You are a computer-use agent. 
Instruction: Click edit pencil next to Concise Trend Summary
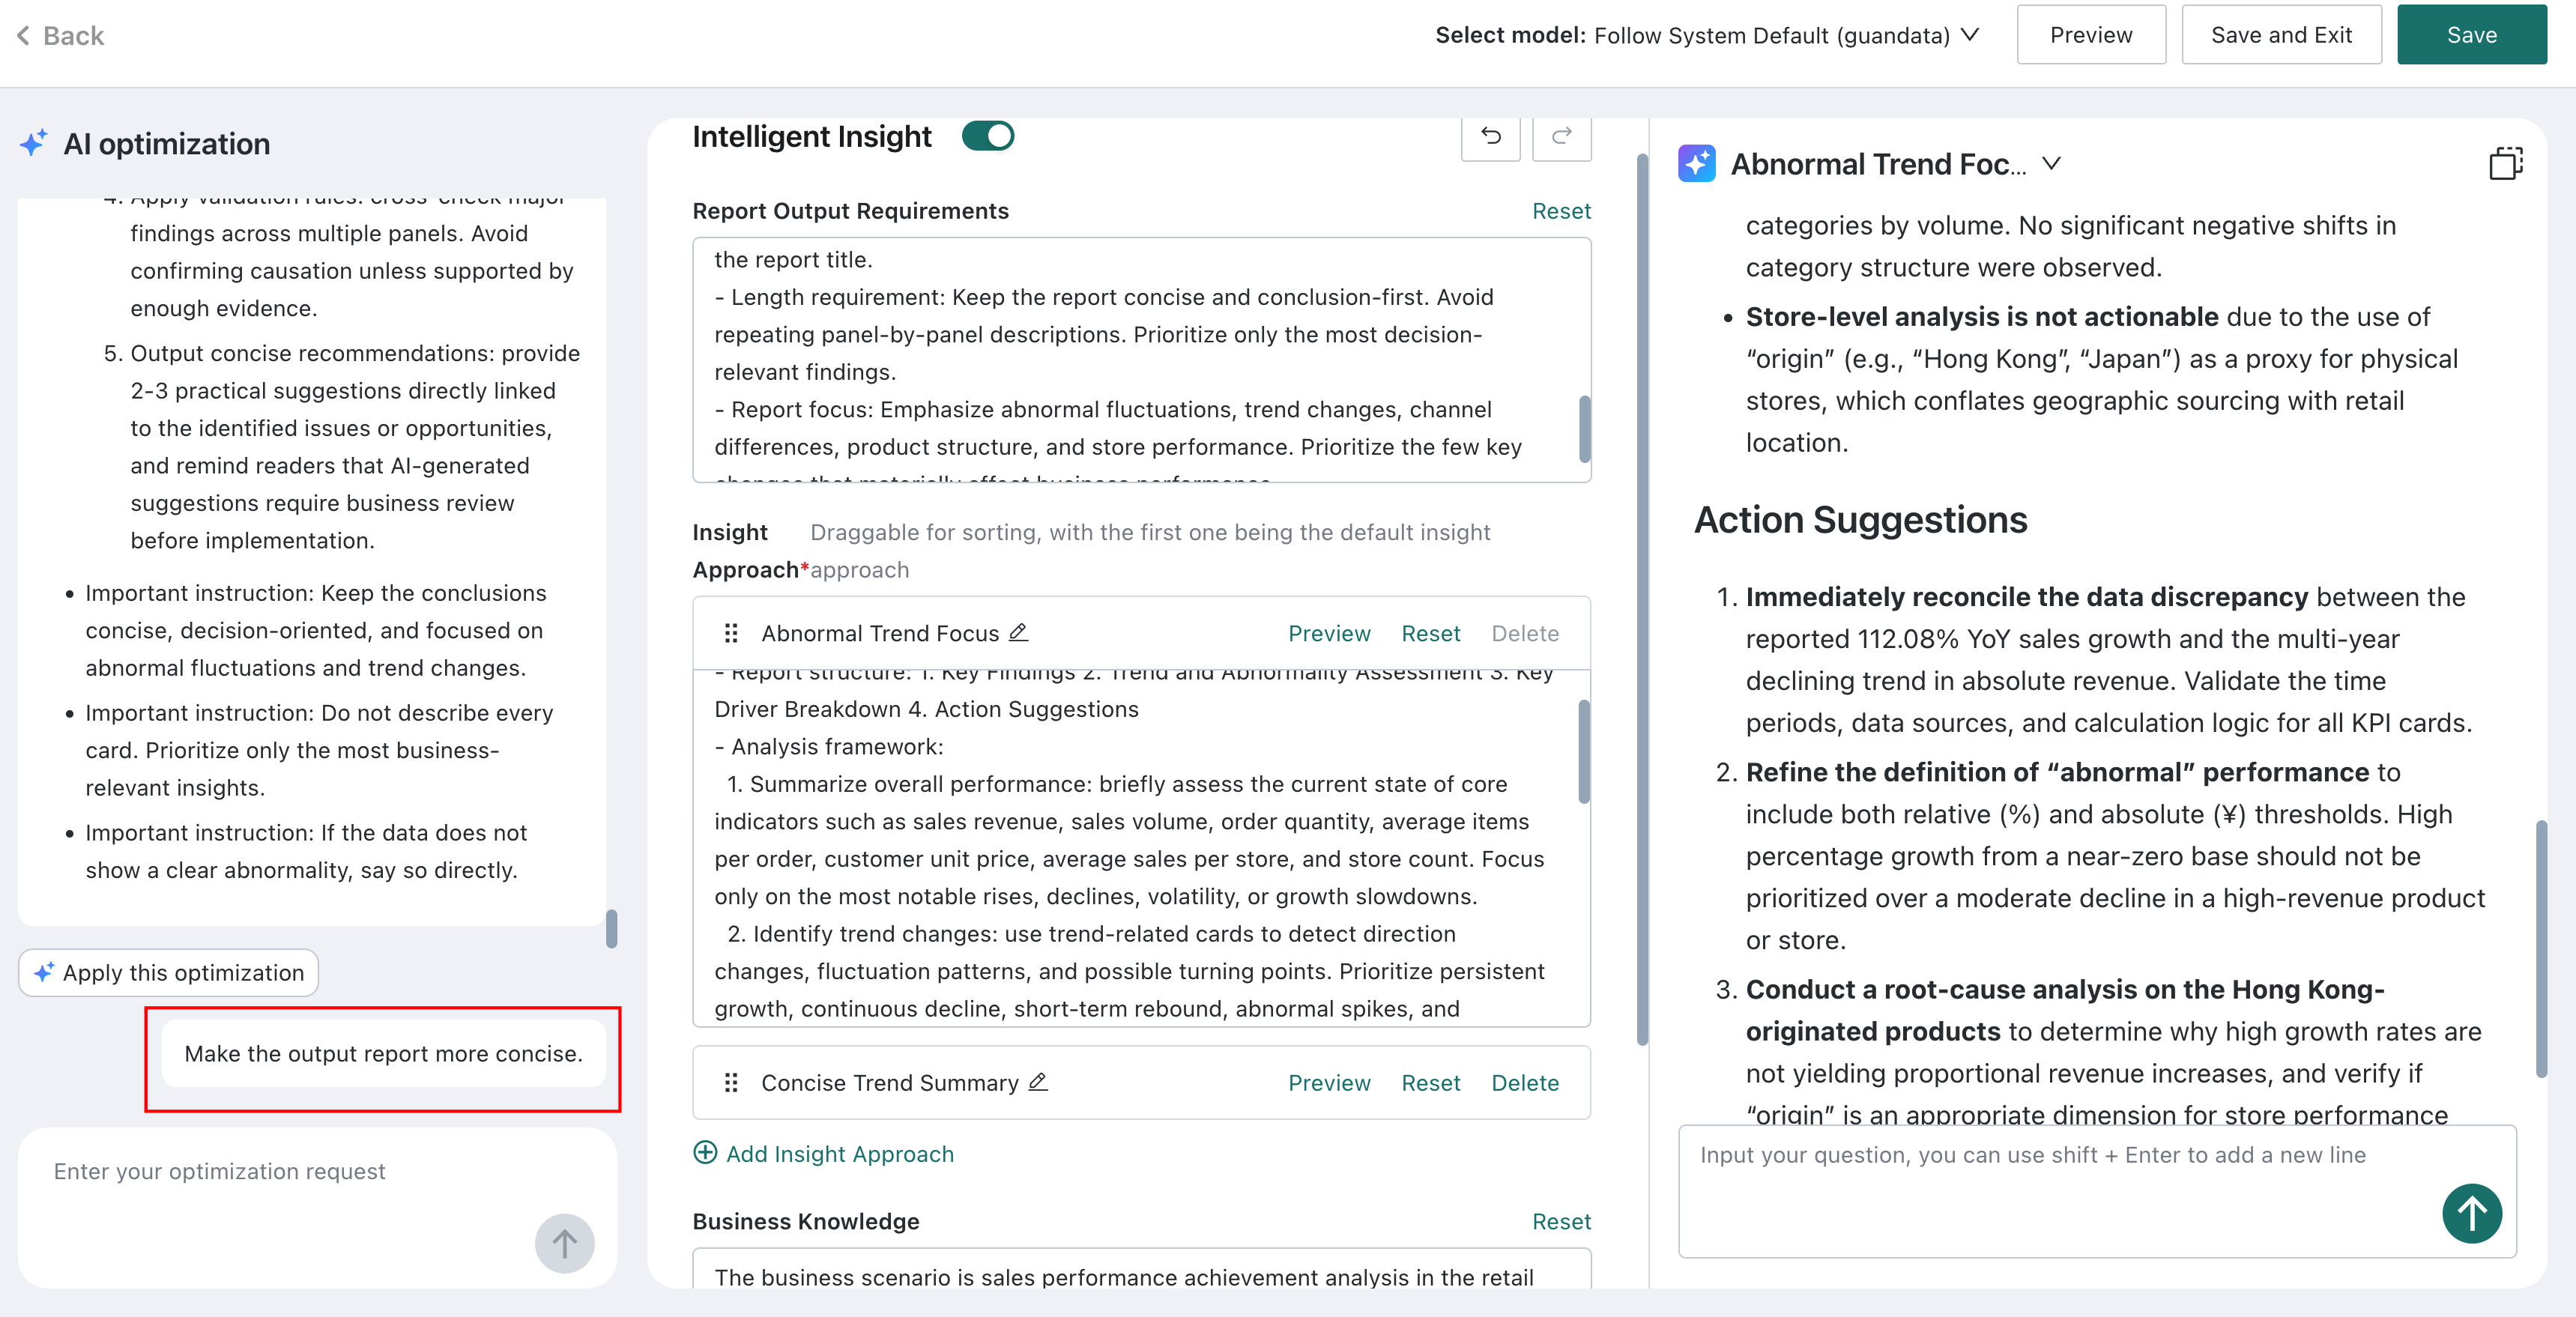pyautogui.click(x=1038, y=1082)
